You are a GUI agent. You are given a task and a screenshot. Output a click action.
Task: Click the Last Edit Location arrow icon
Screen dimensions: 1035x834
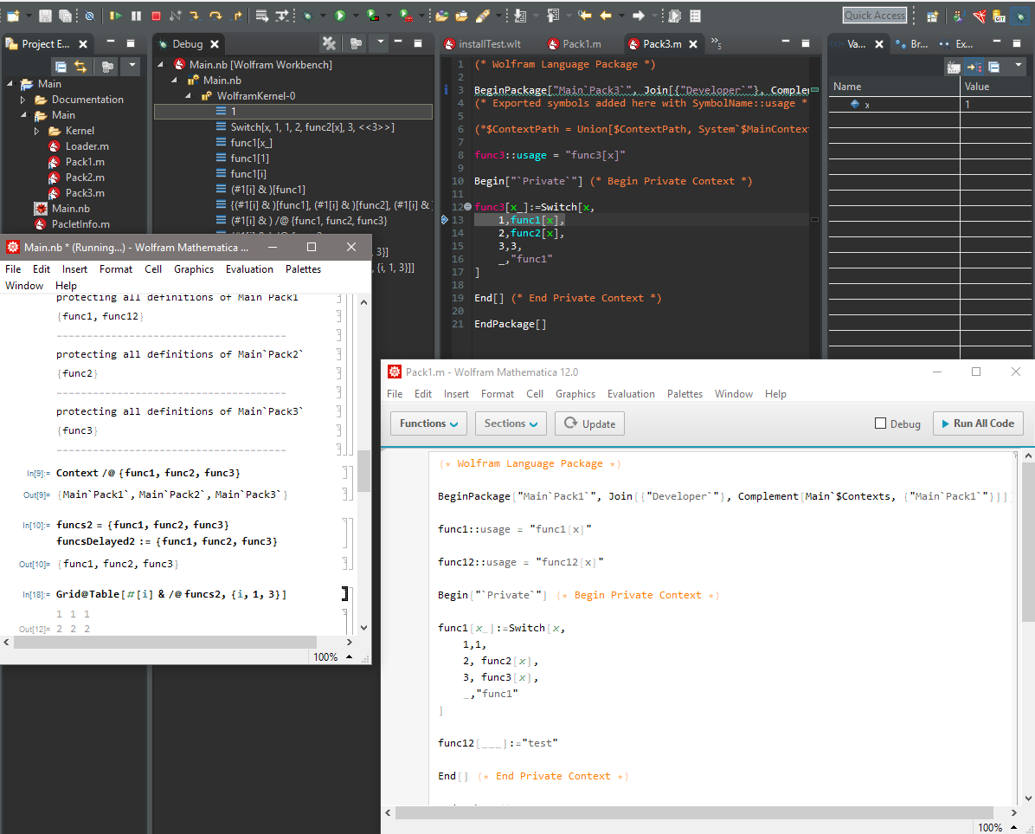click(x=584, y=16)
